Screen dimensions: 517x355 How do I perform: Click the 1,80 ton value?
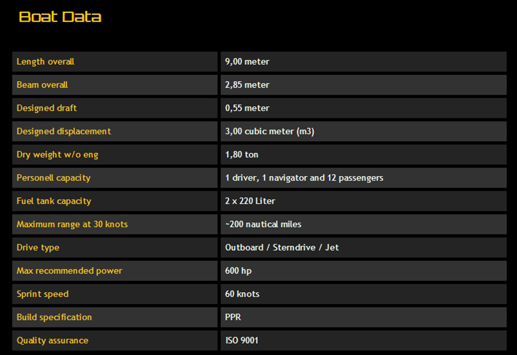pos(242,154)
